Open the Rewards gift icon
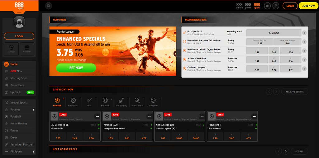This screenshot has width=319, height=158. tap(27, 49)
